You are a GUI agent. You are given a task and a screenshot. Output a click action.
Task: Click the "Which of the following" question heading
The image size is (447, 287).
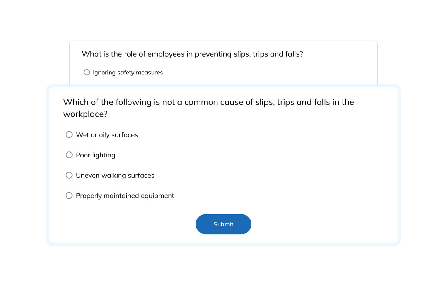(x=208, y=102)
